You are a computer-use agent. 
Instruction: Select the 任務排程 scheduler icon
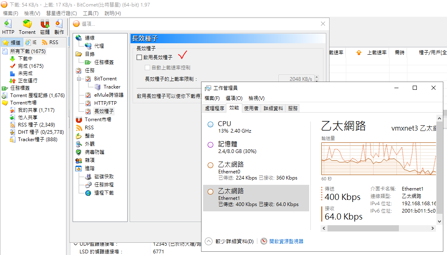pos(89,185)
